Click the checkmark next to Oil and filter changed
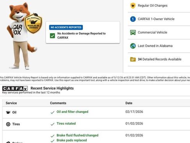The width and height of the screenshot is (190, 143). (53, 113)
